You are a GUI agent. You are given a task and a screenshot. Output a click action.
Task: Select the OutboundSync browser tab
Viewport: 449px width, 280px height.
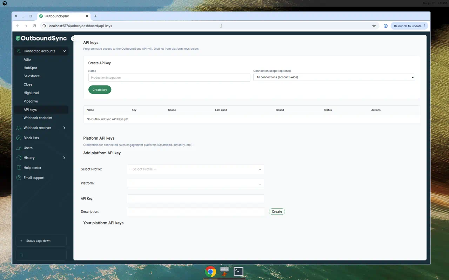[64, 16]
